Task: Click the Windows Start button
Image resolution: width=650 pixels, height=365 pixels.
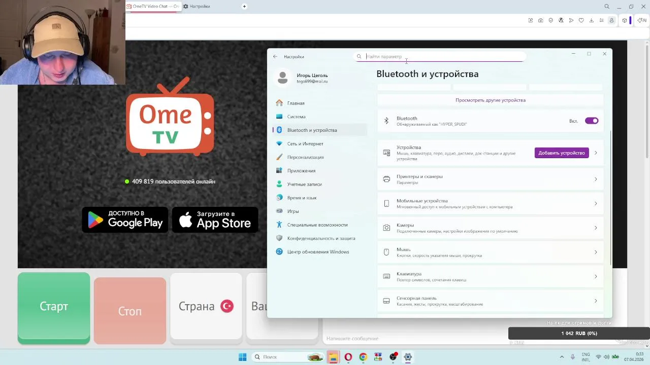Action: 242,357
